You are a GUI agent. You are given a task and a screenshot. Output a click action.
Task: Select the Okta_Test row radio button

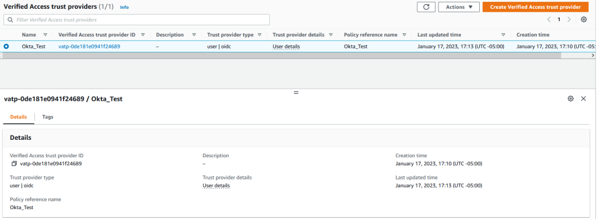pos(6,47)
